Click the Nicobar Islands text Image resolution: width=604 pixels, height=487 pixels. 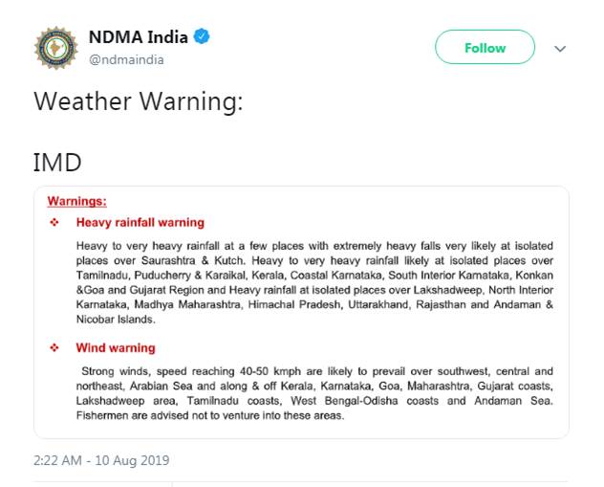(x=116, y=320)
